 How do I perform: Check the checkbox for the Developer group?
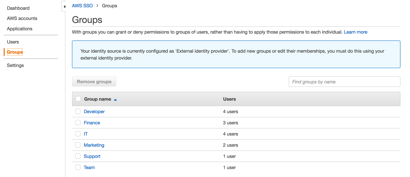tap(78, 111)
